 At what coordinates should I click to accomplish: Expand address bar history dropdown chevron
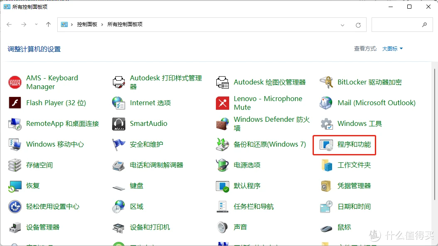(x=343, y=25)
